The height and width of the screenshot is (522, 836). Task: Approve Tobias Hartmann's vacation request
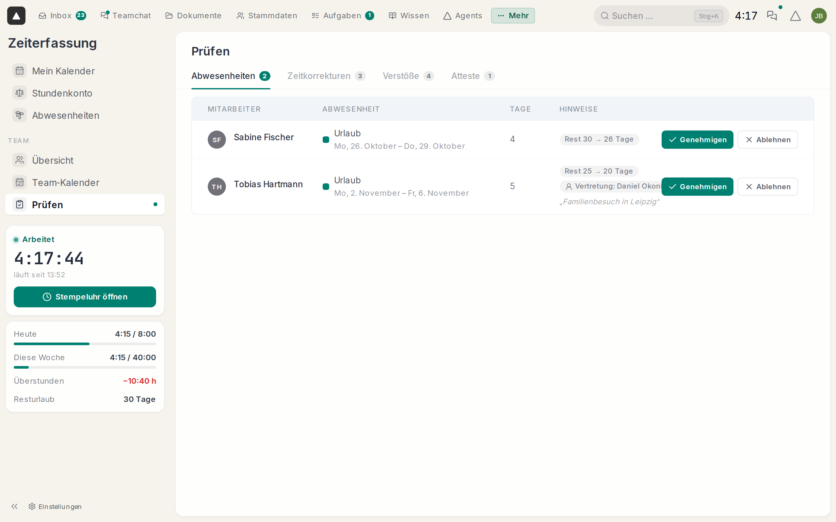coord(697,186)
